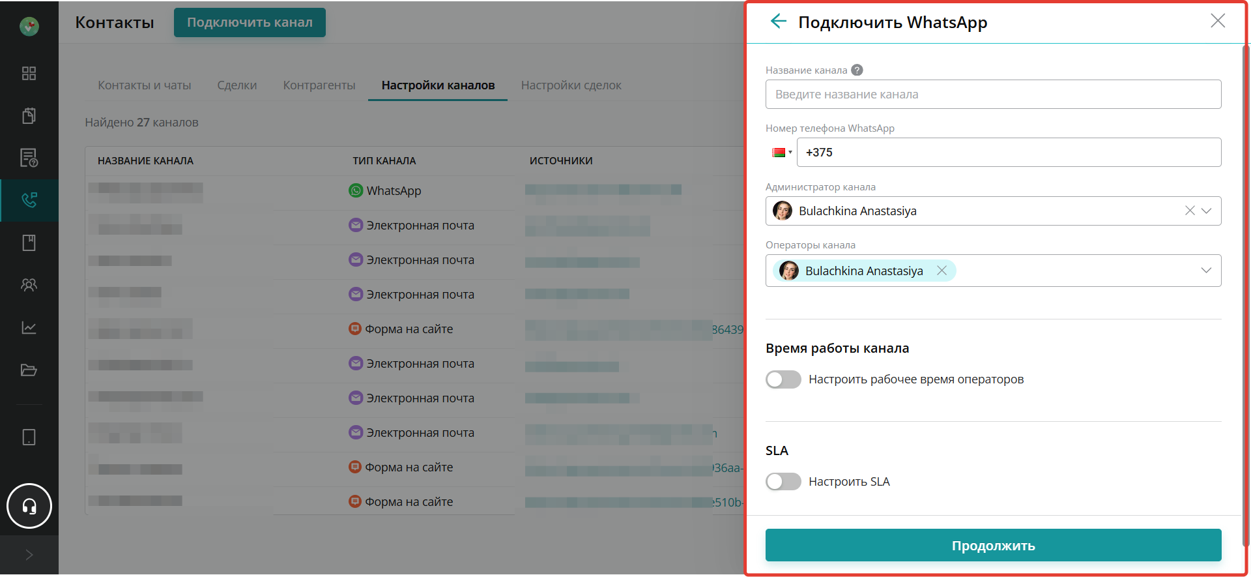The height and width of the screenshot is (577, 1251).
Task: Open the contacts phone sidebar icon
Action: coord(29,200)
